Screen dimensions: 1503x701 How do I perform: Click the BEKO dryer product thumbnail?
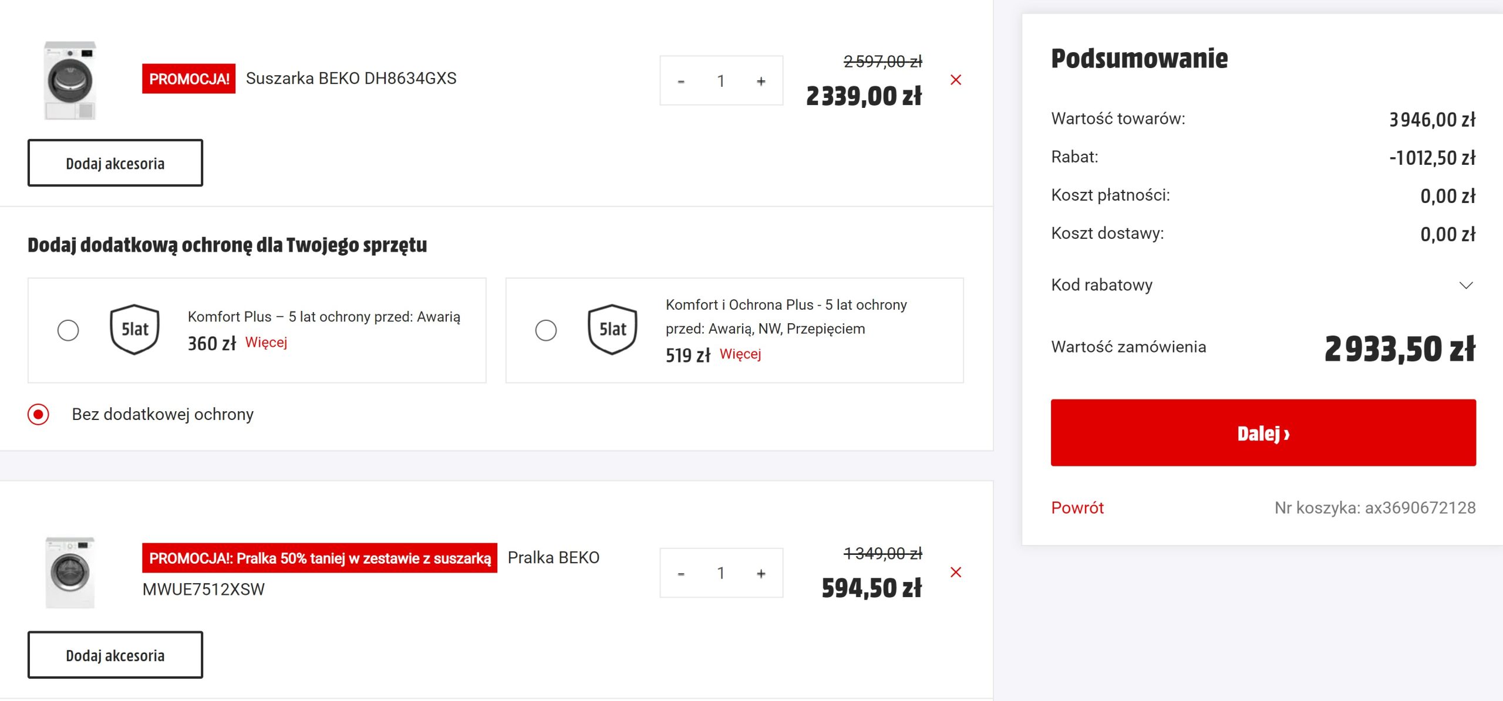(72, 79)
